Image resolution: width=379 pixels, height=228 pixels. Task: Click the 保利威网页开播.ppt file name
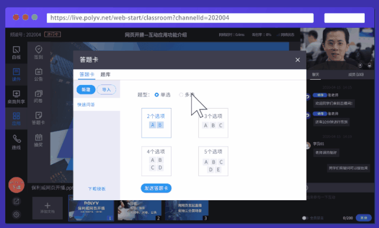(52, 188)
